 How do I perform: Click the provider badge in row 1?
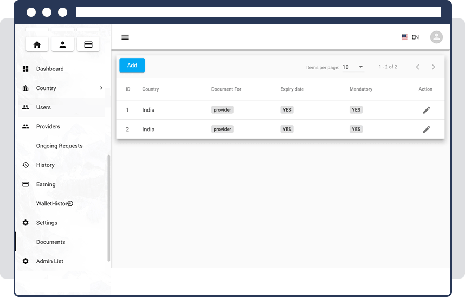click(x=222, y=110)
